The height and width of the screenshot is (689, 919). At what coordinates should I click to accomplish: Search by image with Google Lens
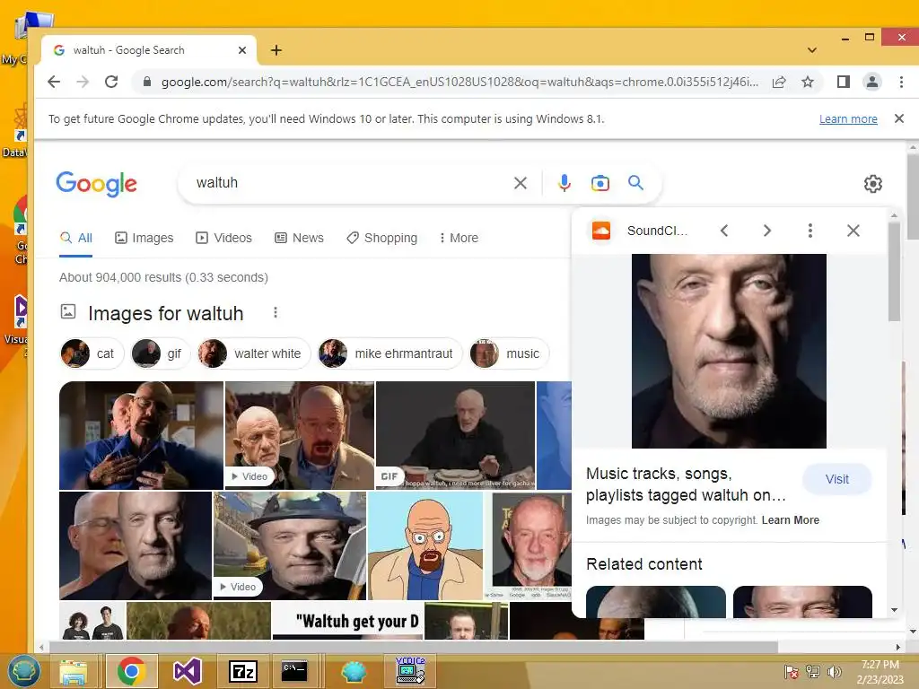600,183
